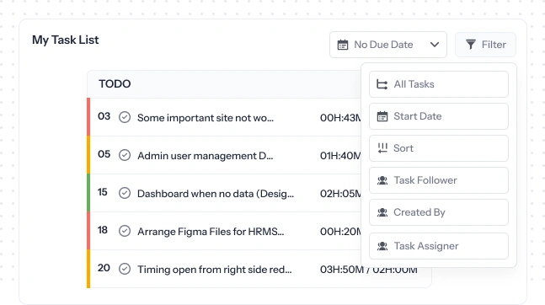Click the sort arrows icon beside Sort
The height and width of the screenshot is (305, 545).
[382, 148]
